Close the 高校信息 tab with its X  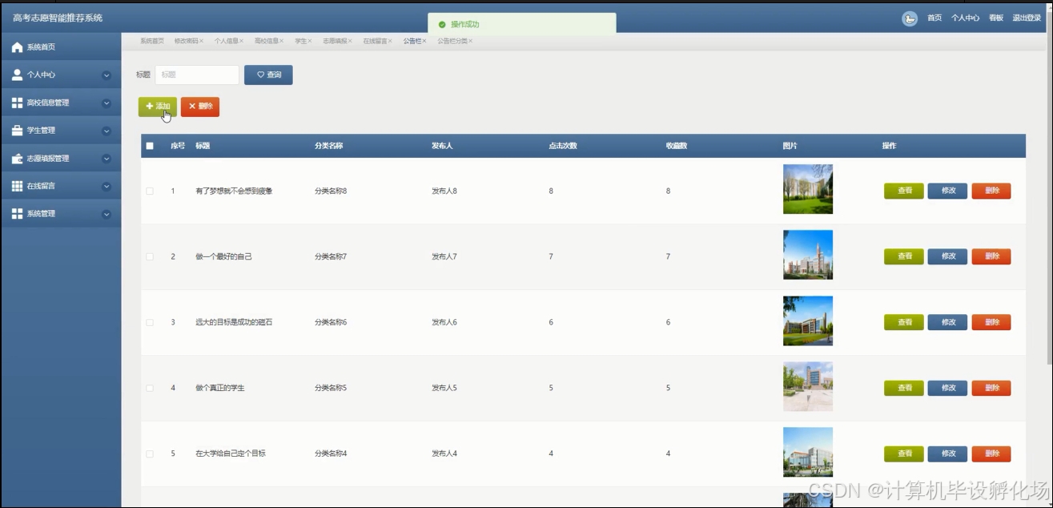point(281,41)
